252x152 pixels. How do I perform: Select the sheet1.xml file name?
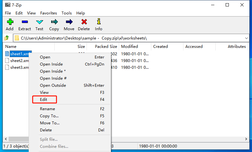click(x=20, y=54)
